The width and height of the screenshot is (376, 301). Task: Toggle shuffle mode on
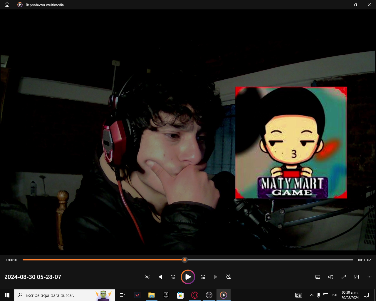[147, 277]
